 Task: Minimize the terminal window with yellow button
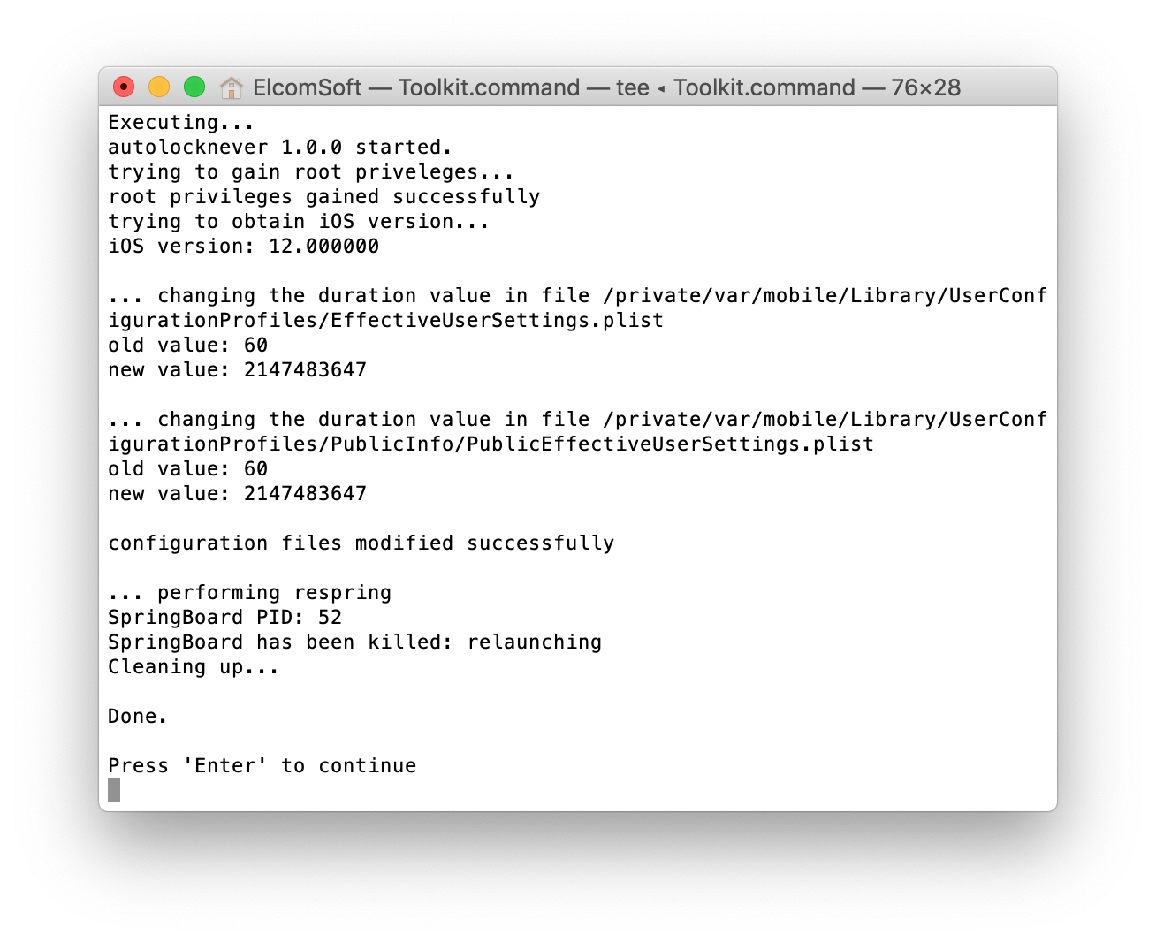[x=159, y=87]
